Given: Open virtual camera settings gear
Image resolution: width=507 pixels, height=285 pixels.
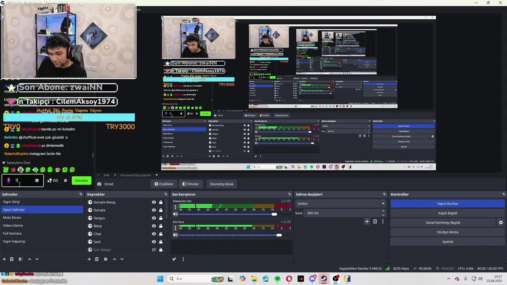Looking at the screenshot, I should [501, 222].
